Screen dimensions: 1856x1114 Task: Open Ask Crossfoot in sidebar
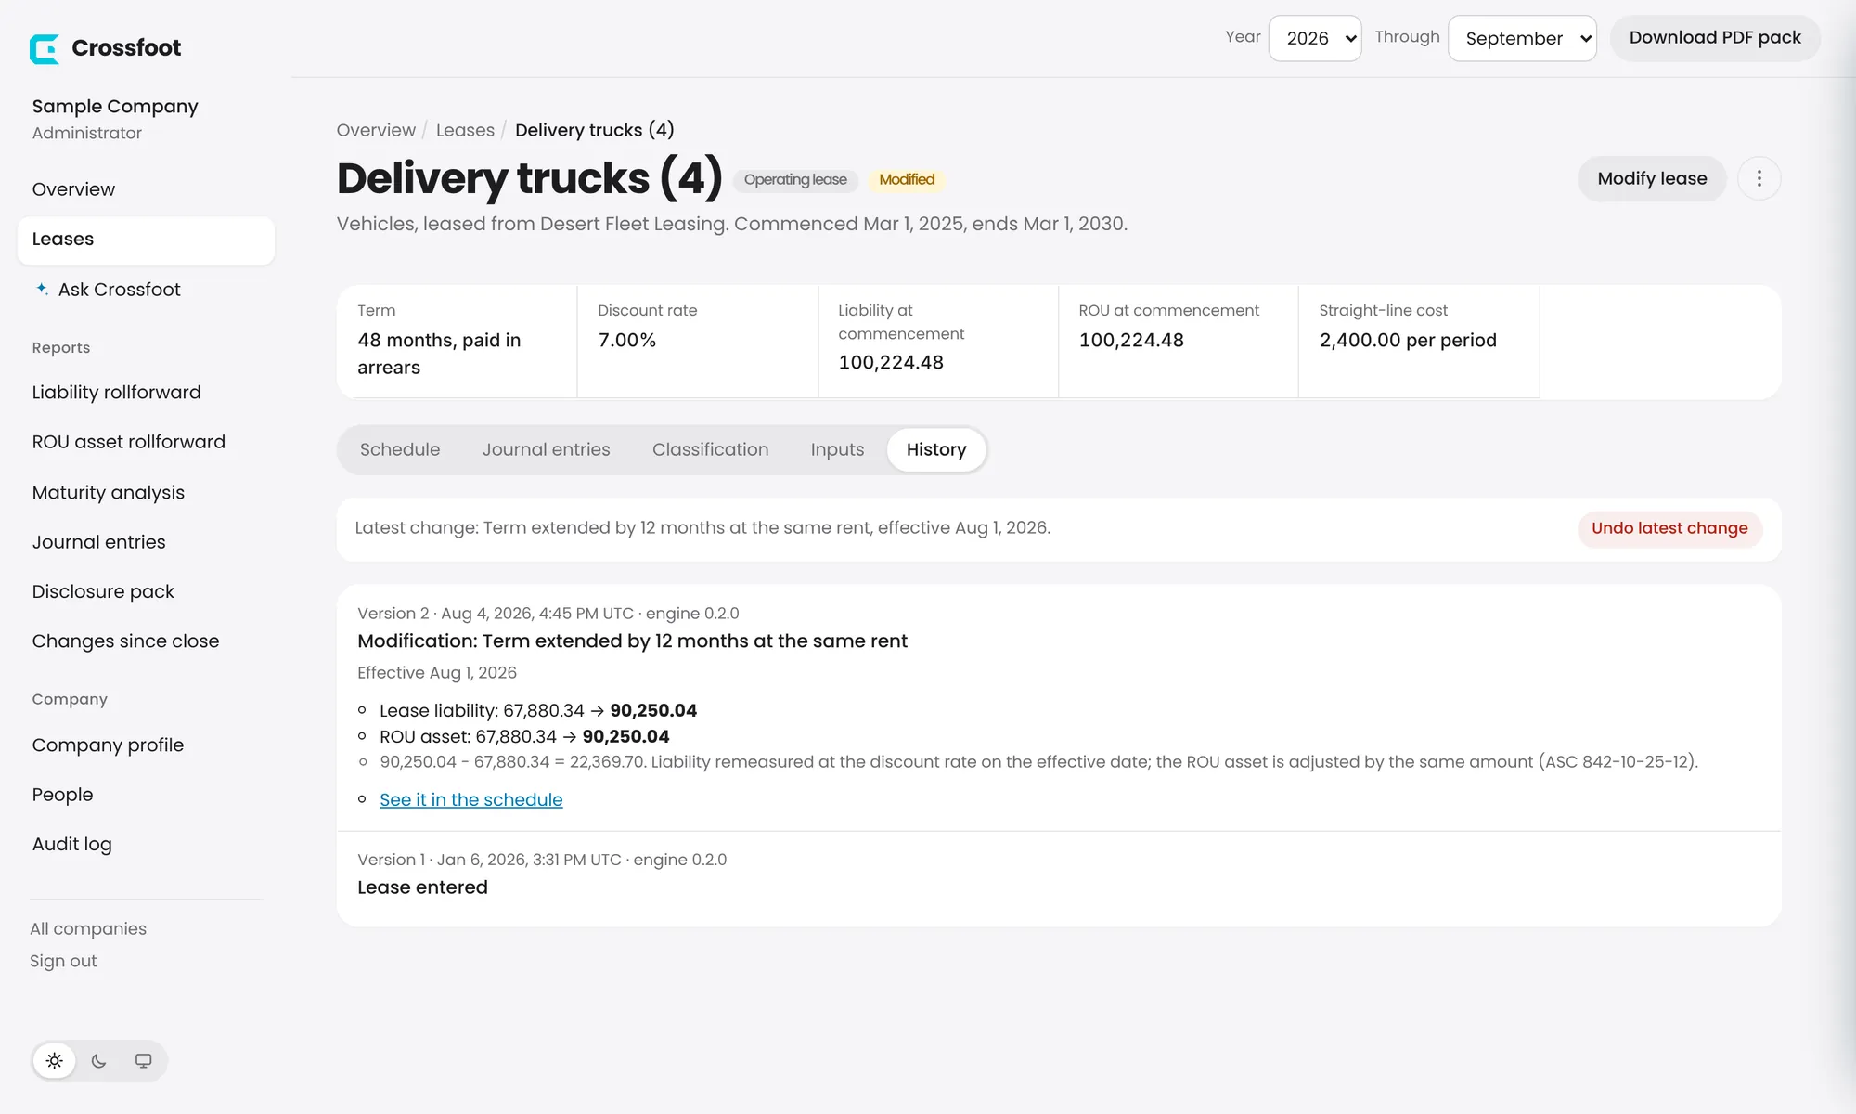pyautogui.click(x=146, y=290)
